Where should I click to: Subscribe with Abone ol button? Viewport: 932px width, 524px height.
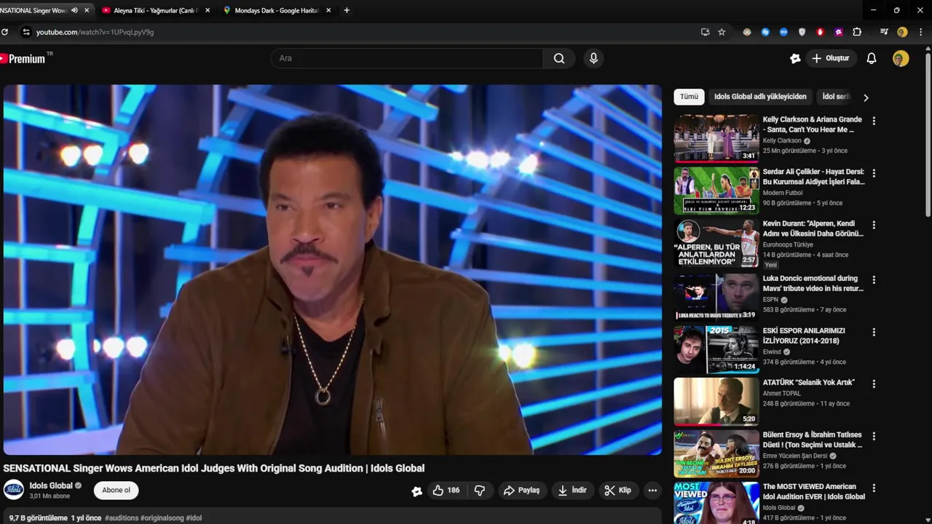(116, 491)
